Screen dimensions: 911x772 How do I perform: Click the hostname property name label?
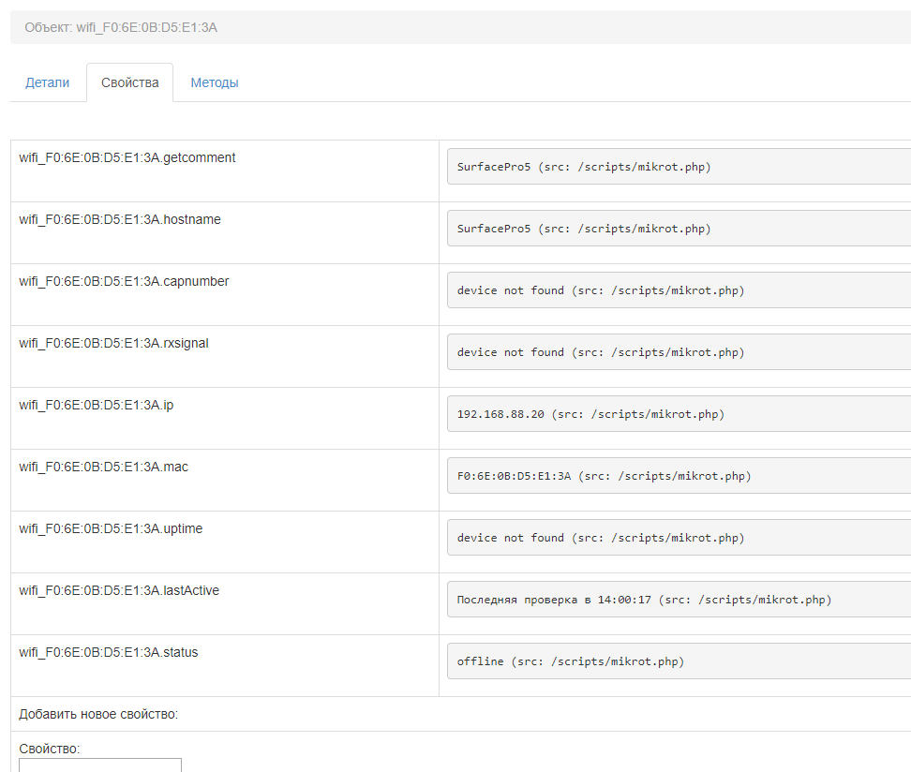click(x=120, y=219)
